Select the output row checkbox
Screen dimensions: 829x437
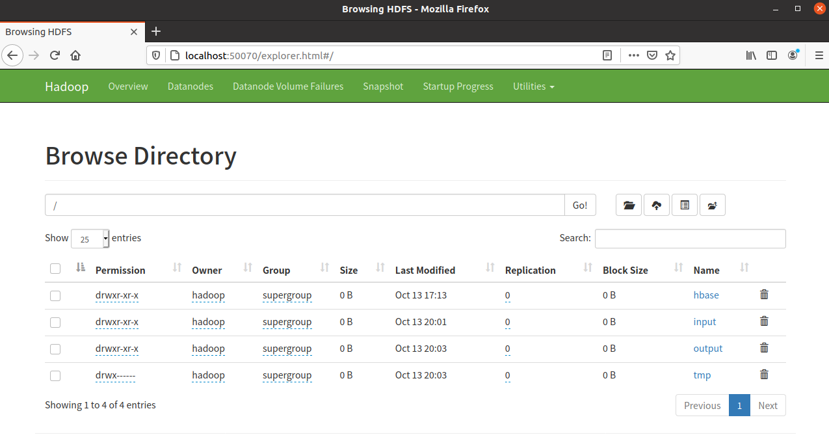55,349
